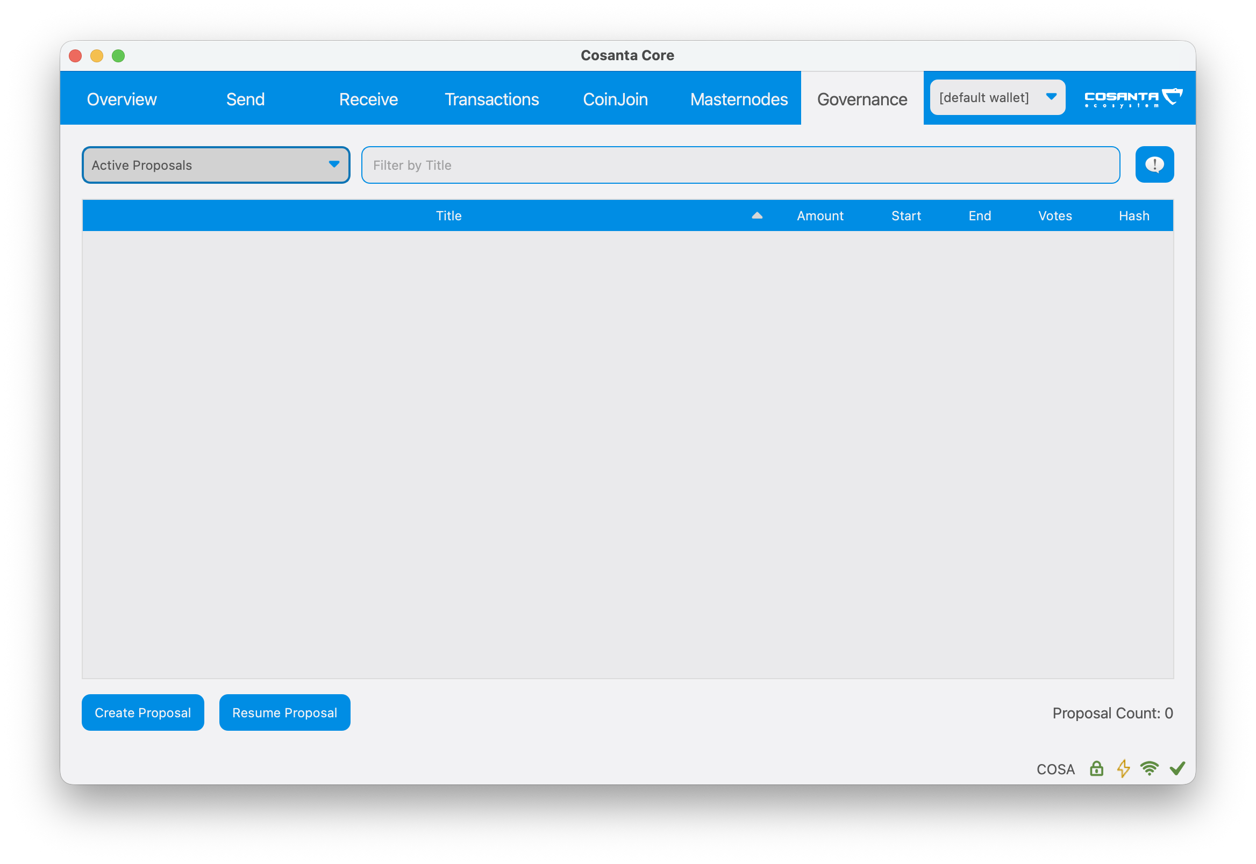Click the Resume Proposal button

pos(285,712)
